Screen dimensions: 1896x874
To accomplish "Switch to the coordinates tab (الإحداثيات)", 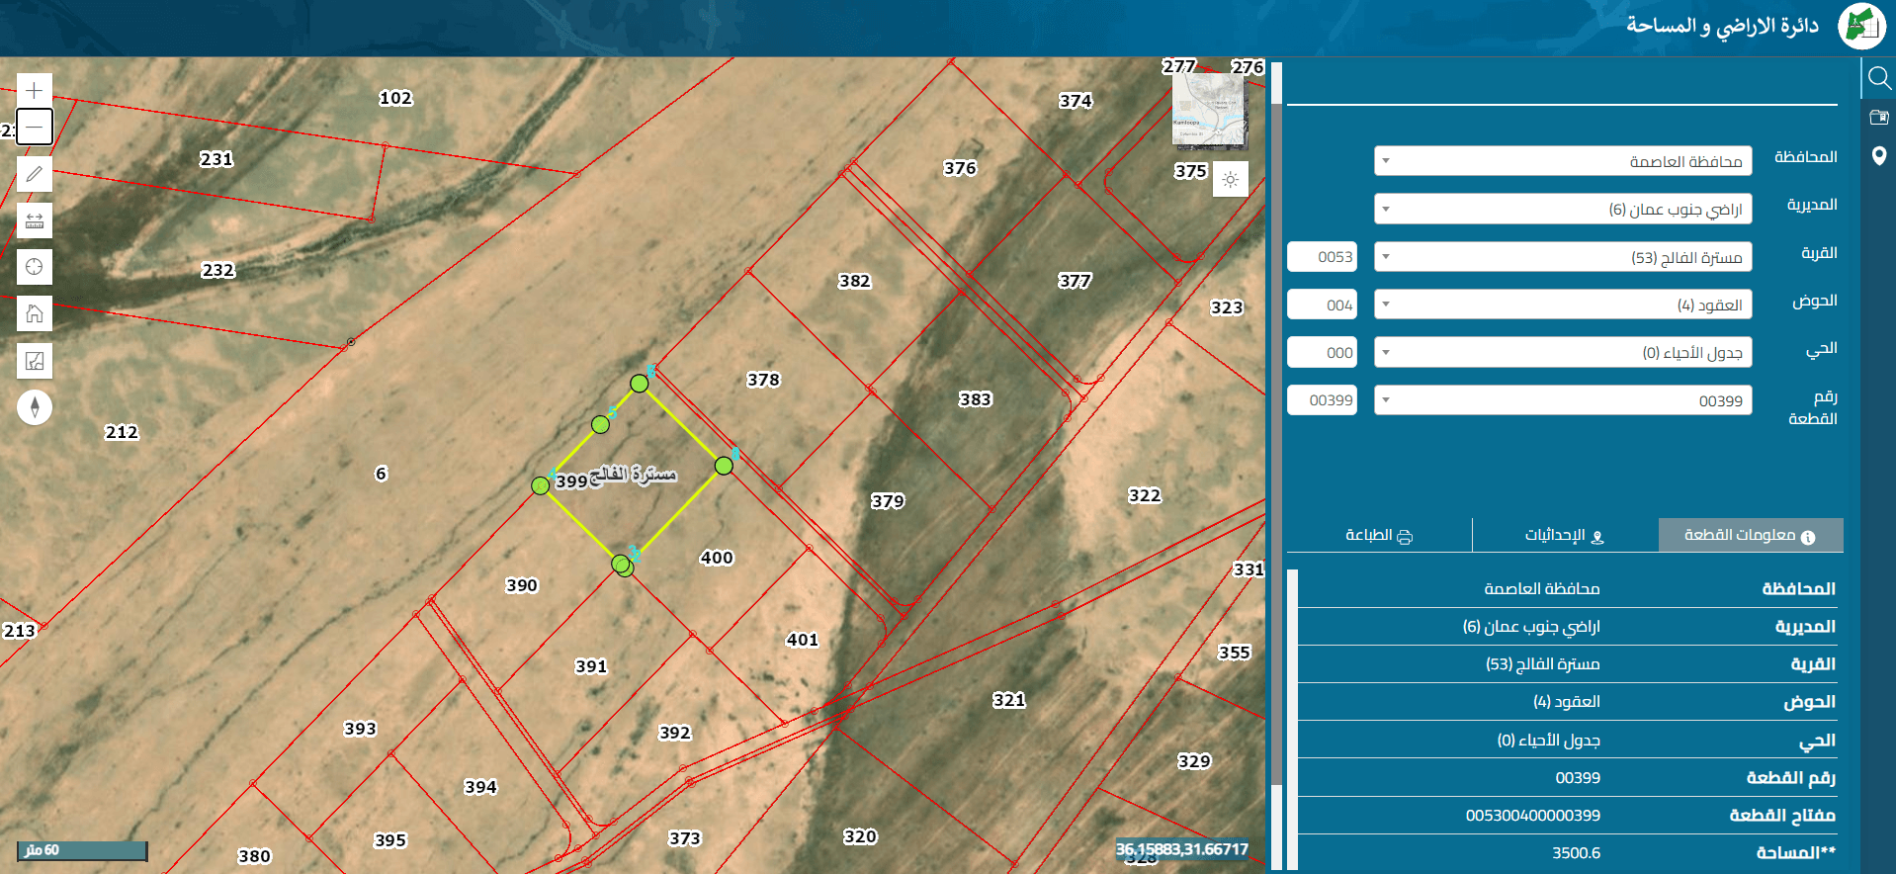I will (1565, 535).
